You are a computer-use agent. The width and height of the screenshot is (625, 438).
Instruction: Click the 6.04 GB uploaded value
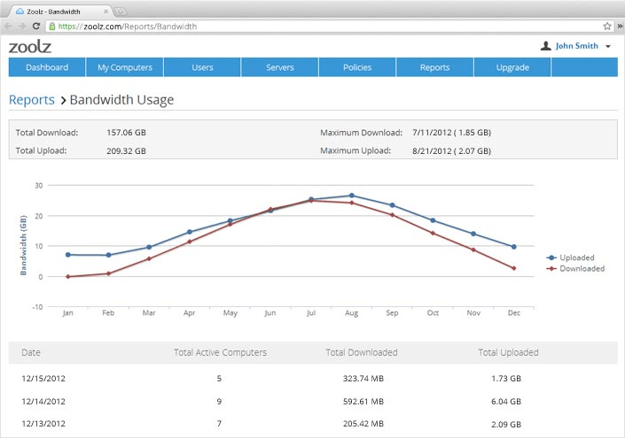[506, 402]
